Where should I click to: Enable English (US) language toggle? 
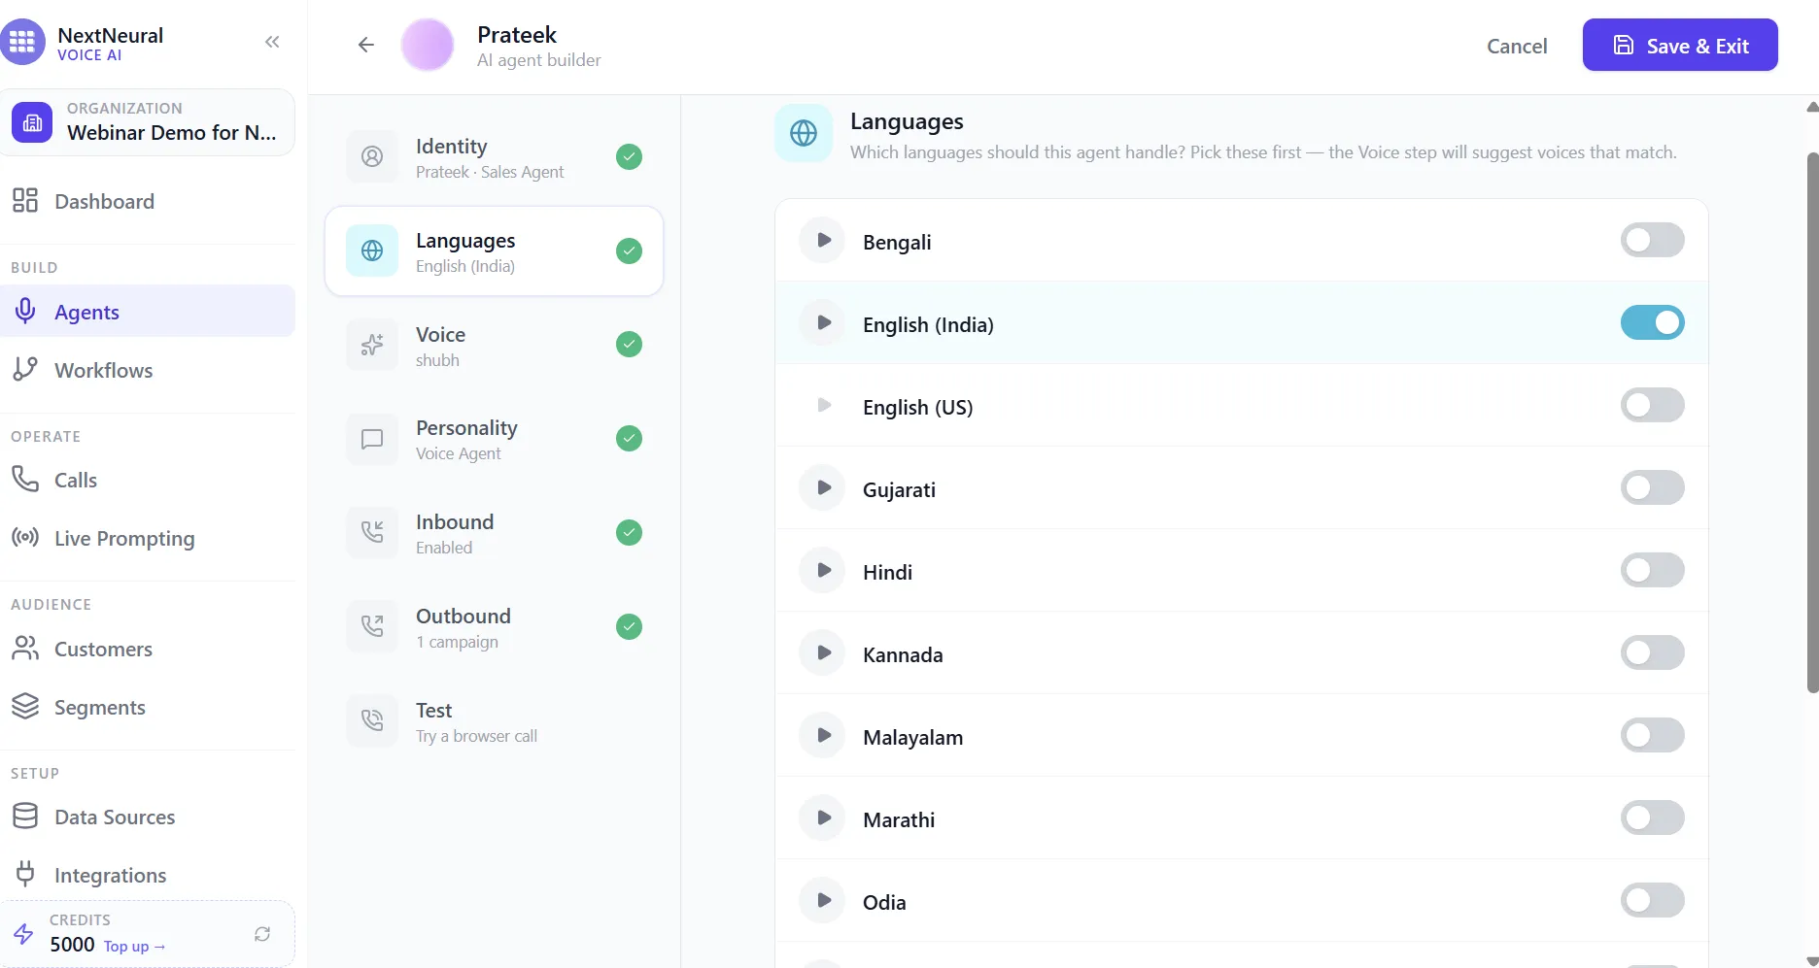pos(1652,405)
